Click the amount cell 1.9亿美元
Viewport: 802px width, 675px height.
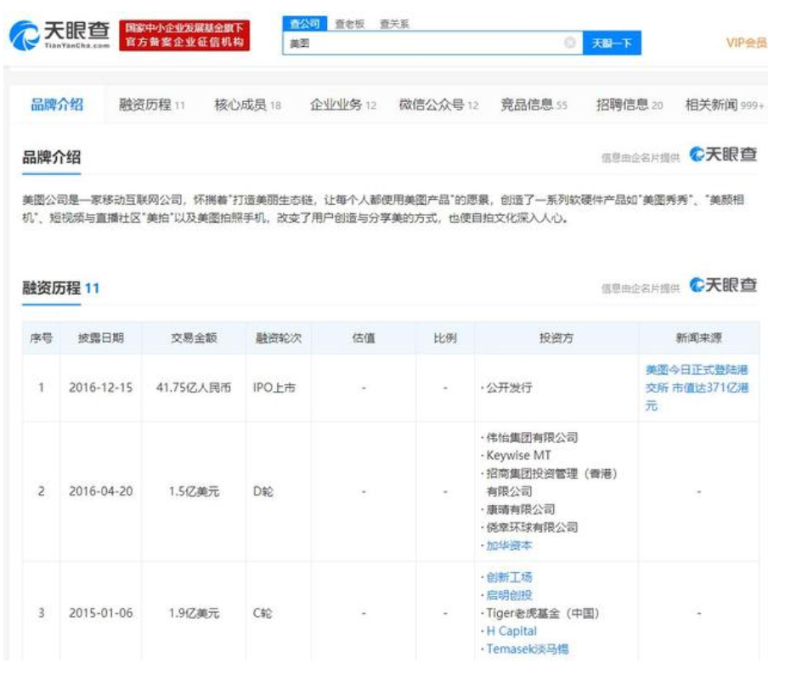pos(194,613)
